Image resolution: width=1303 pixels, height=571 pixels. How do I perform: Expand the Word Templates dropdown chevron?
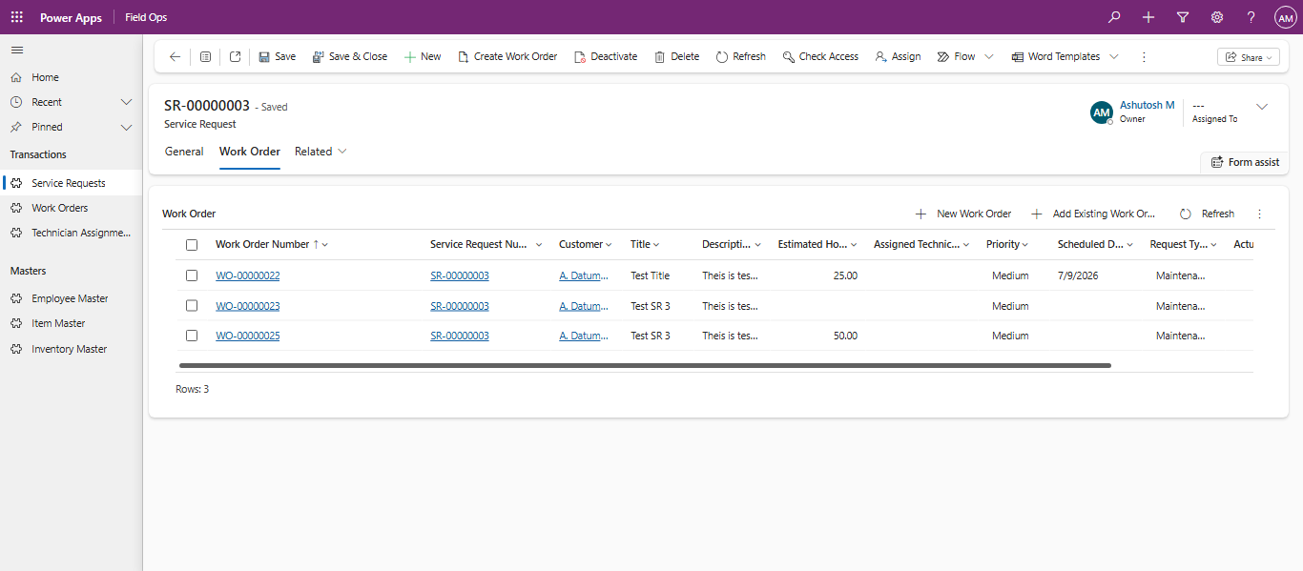point(1113,57)
